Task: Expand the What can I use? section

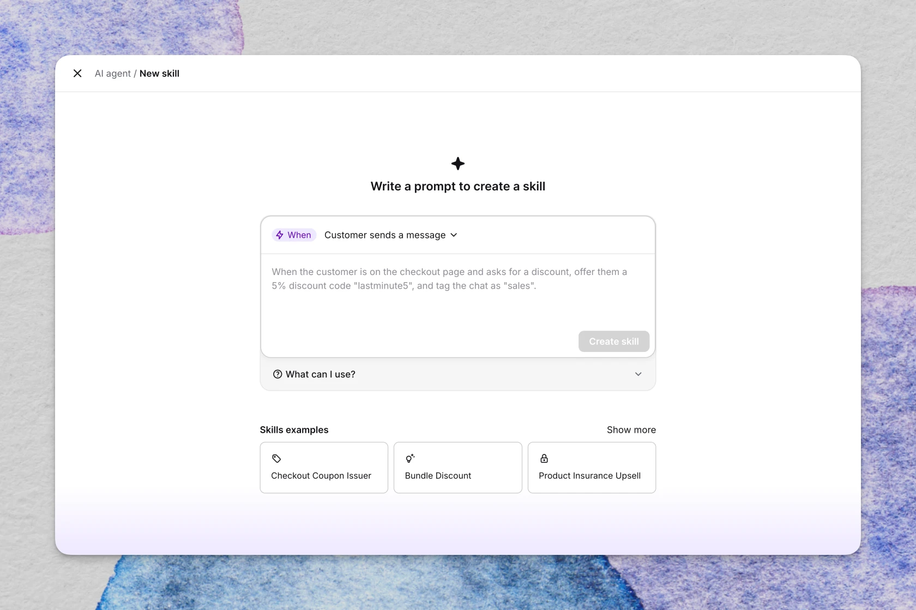Action: click(x=458, y=374)
